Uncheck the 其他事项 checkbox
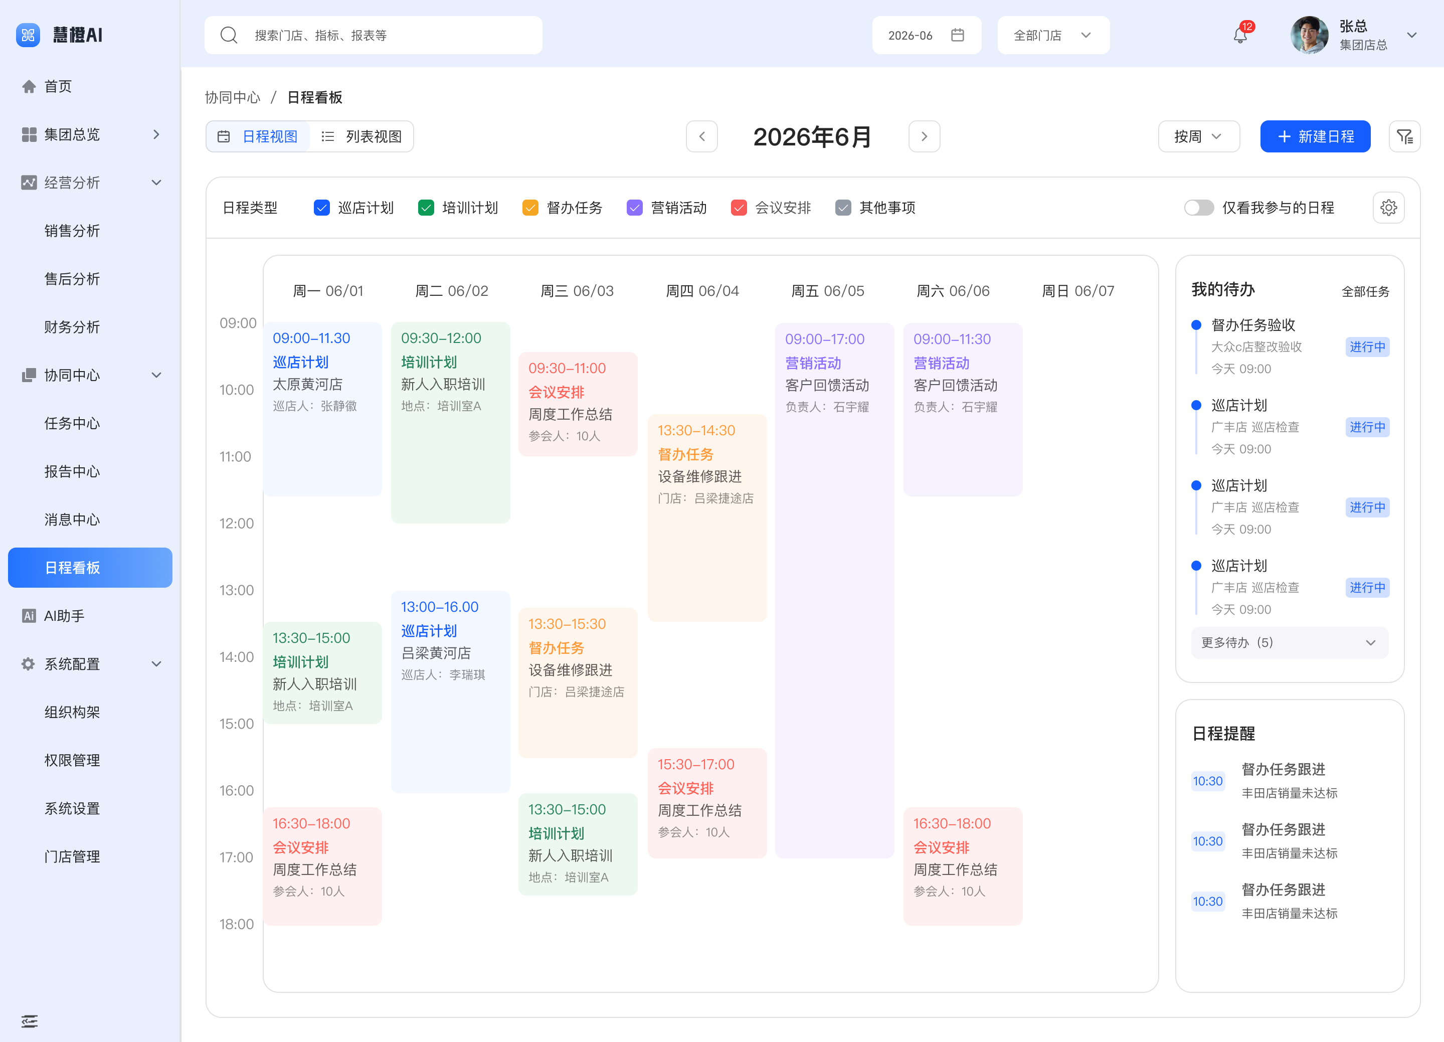1444x1042 pixels. [843, 208]
